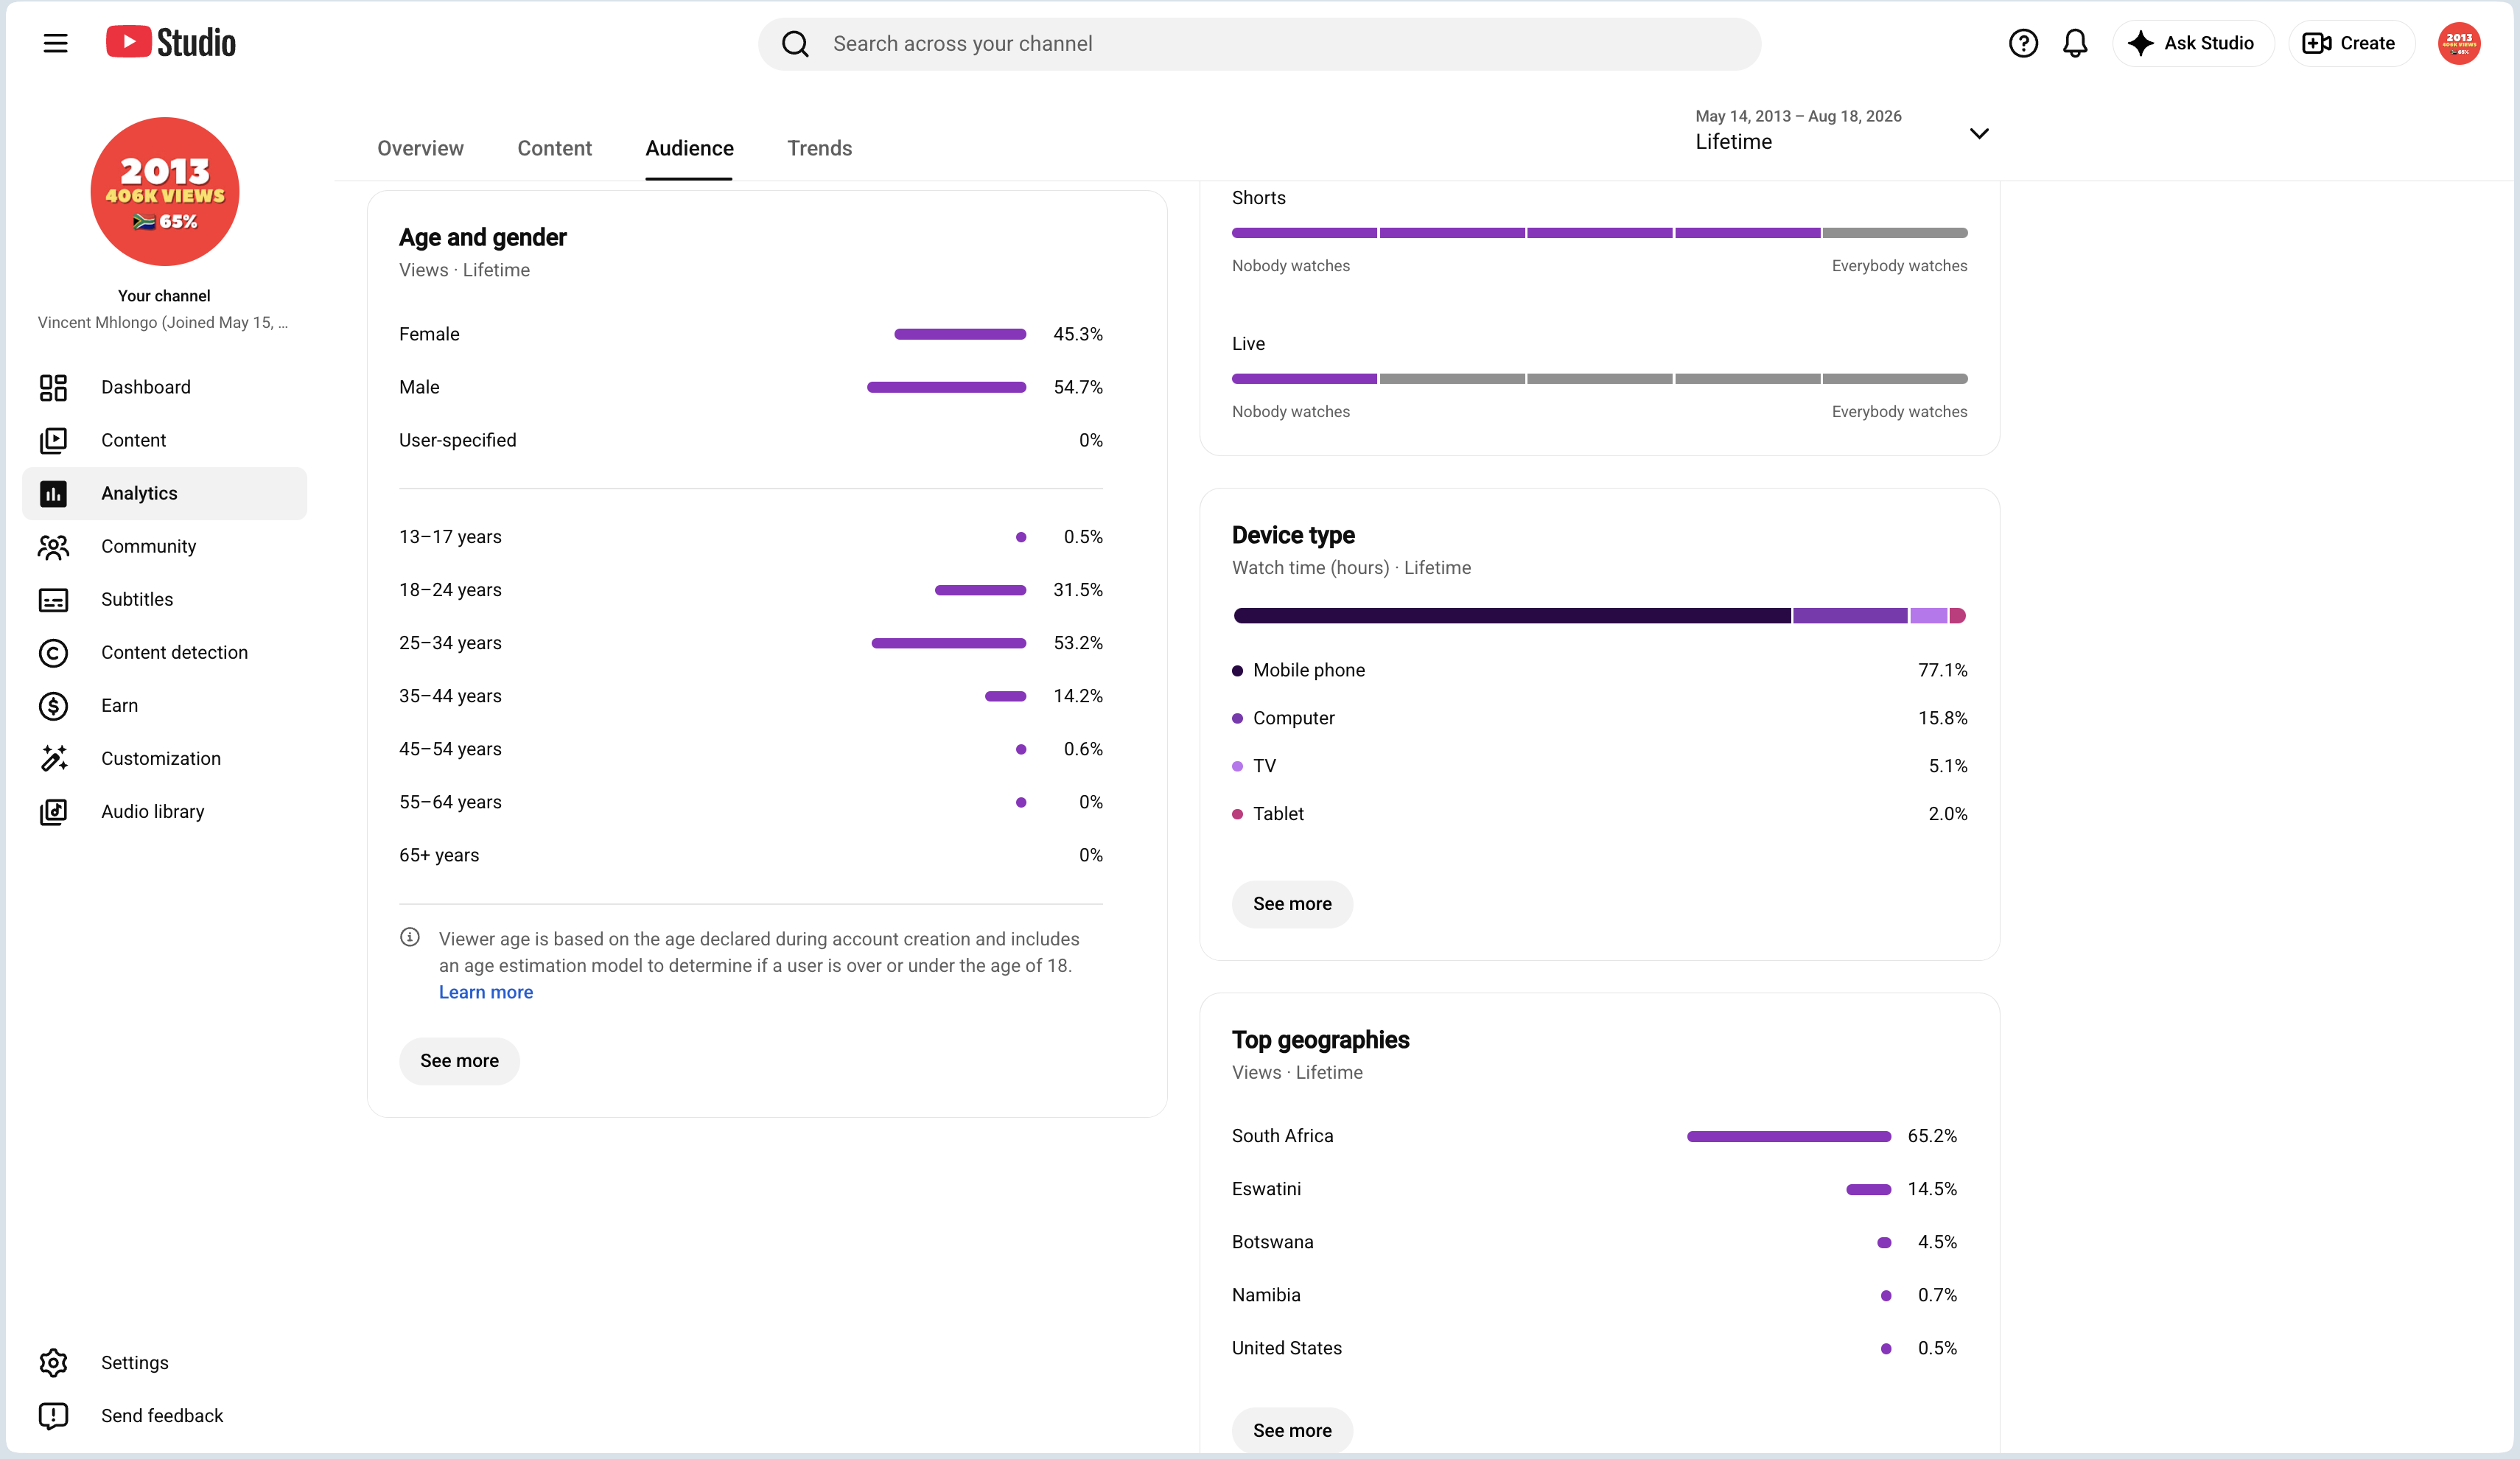The height and width of the screenshot is (1459, 2520).
Task: Switch to the Trends tab
Action: click(819, 148)
